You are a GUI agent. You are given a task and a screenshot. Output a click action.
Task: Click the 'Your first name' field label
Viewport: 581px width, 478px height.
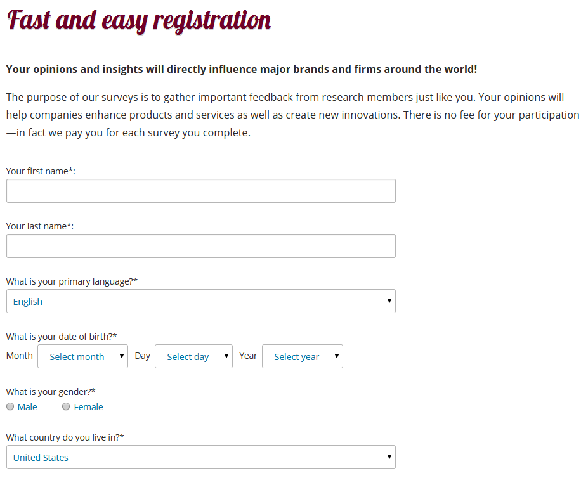pyautogui.click(x=41, y=171)
